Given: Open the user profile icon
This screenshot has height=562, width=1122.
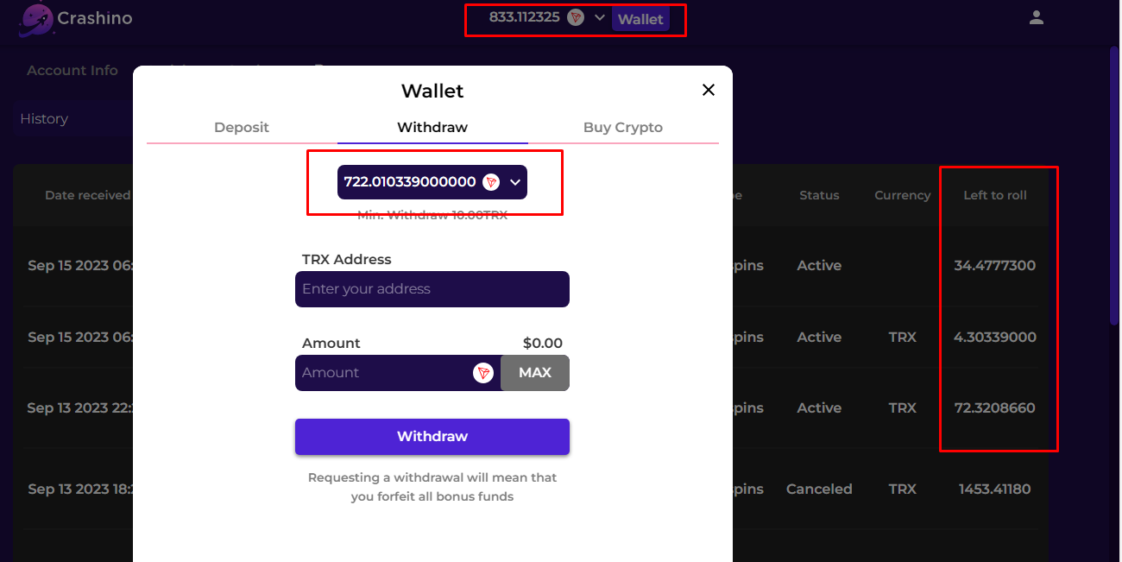Looking at the screenshot, I should point(1037,17).
